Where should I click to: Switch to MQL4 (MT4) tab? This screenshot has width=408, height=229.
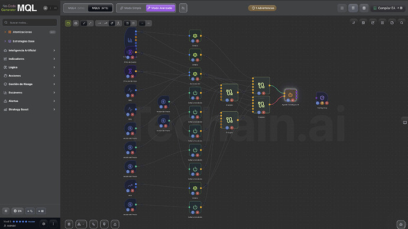[76, 8]
